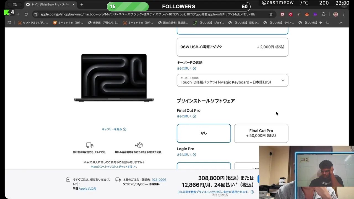This screenshot has height=199, width=354.
Task: Open the ギャラリーを見る gallery link
Action: (x=114, y=129)
